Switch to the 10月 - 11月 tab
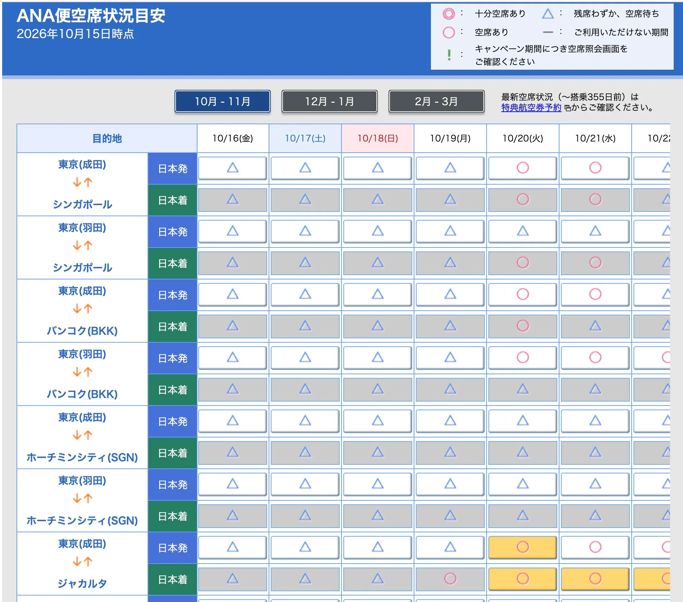Screen dimensions: 683x602 click(x=222, y=101)
